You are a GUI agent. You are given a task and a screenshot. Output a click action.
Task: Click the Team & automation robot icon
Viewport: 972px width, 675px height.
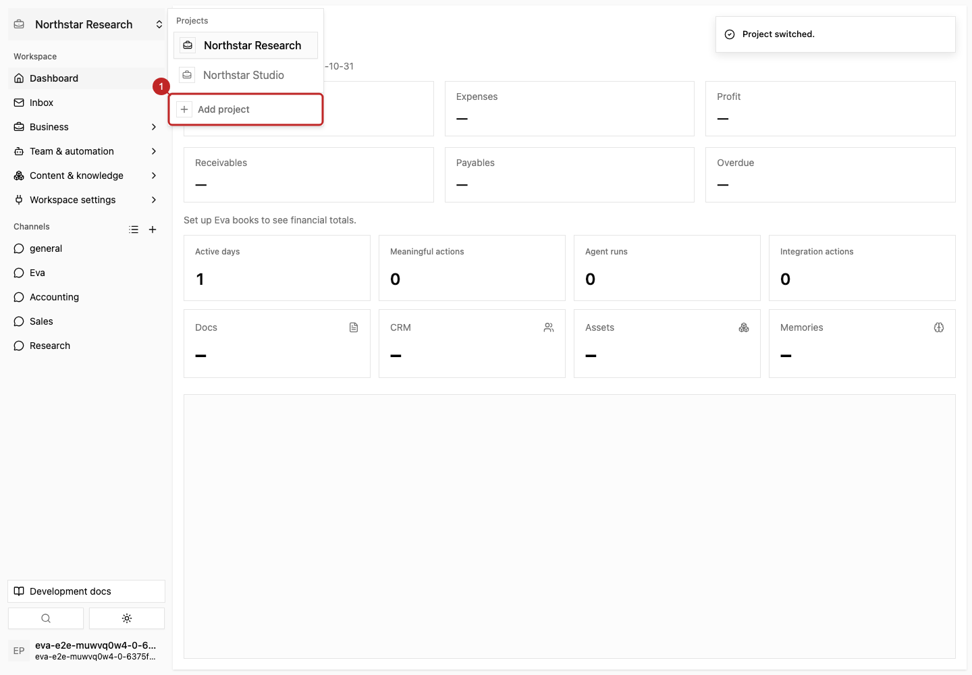click(x=19, y=151)
